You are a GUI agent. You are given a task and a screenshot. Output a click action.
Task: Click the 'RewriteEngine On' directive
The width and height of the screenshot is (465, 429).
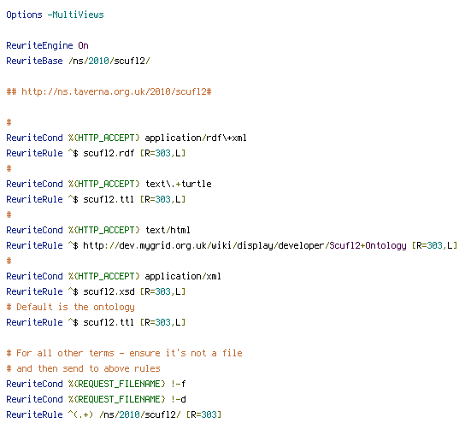[48, 45]
